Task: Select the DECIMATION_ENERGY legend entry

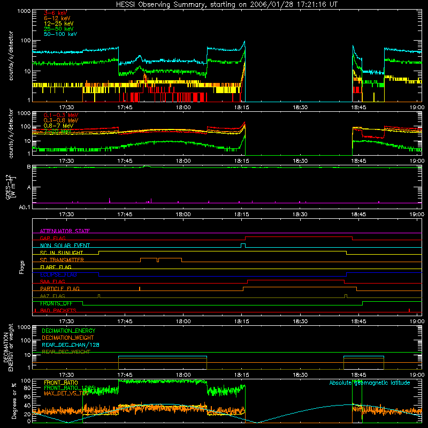Action: click(x=68, y=331)
